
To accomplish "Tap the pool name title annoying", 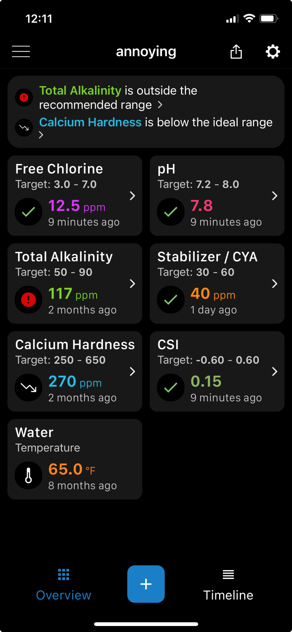I will (146, 52).
